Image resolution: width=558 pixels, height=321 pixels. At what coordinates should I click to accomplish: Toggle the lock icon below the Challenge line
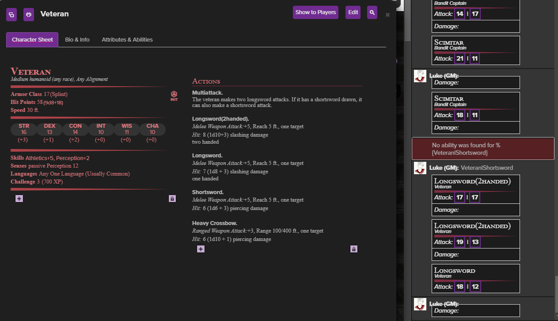click(x=172, y=199)
